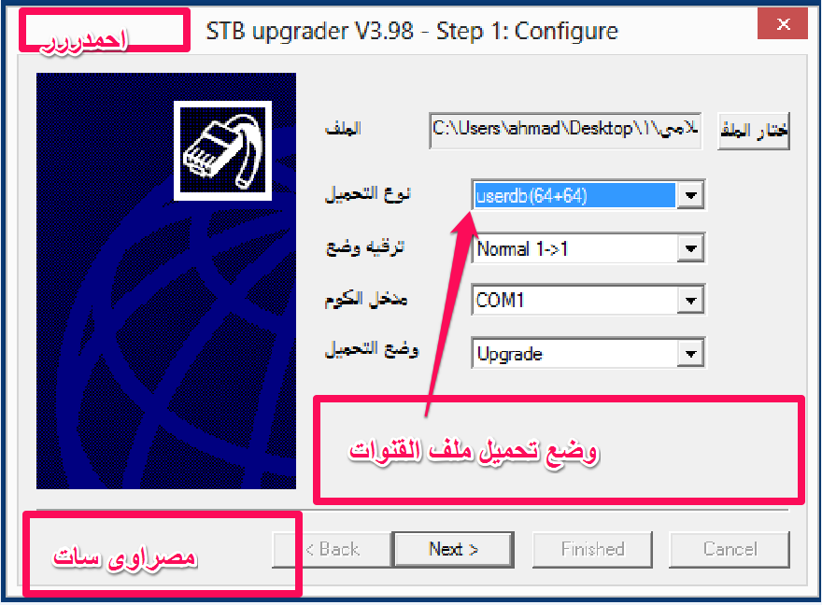Click the blue globe graphic panel
822x605 pixels.
(x=166, y=281)
